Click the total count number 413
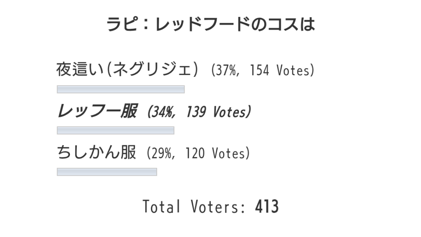 267,207
